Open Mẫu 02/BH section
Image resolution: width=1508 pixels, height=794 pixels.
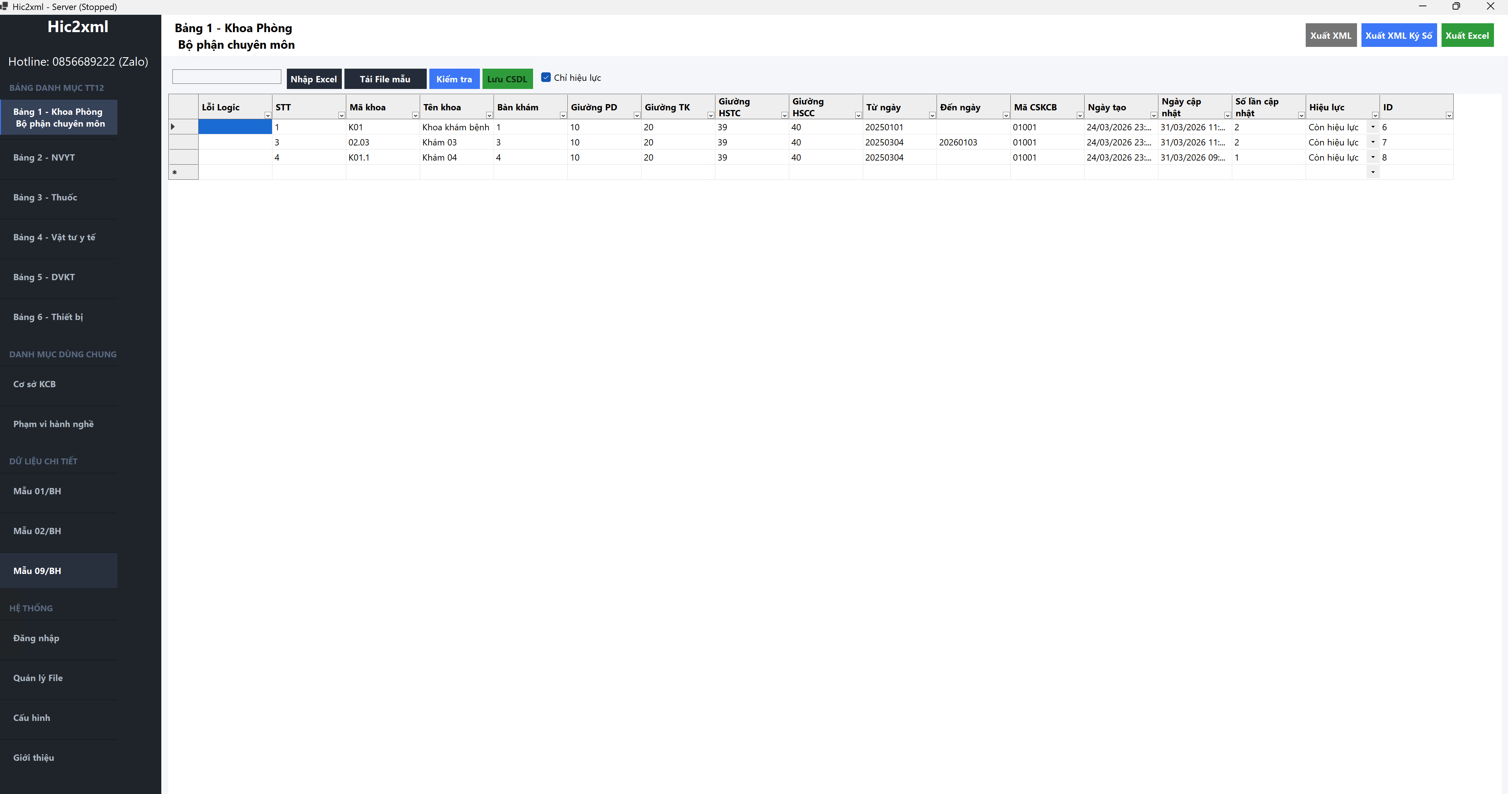(x=59, y=530)
